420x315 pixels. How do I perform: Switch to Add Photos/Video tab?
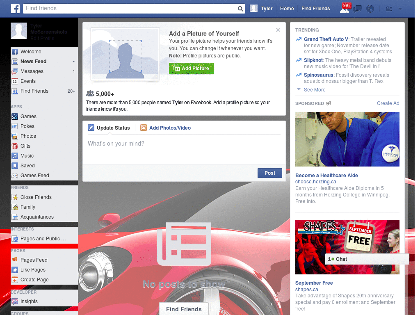170,128
